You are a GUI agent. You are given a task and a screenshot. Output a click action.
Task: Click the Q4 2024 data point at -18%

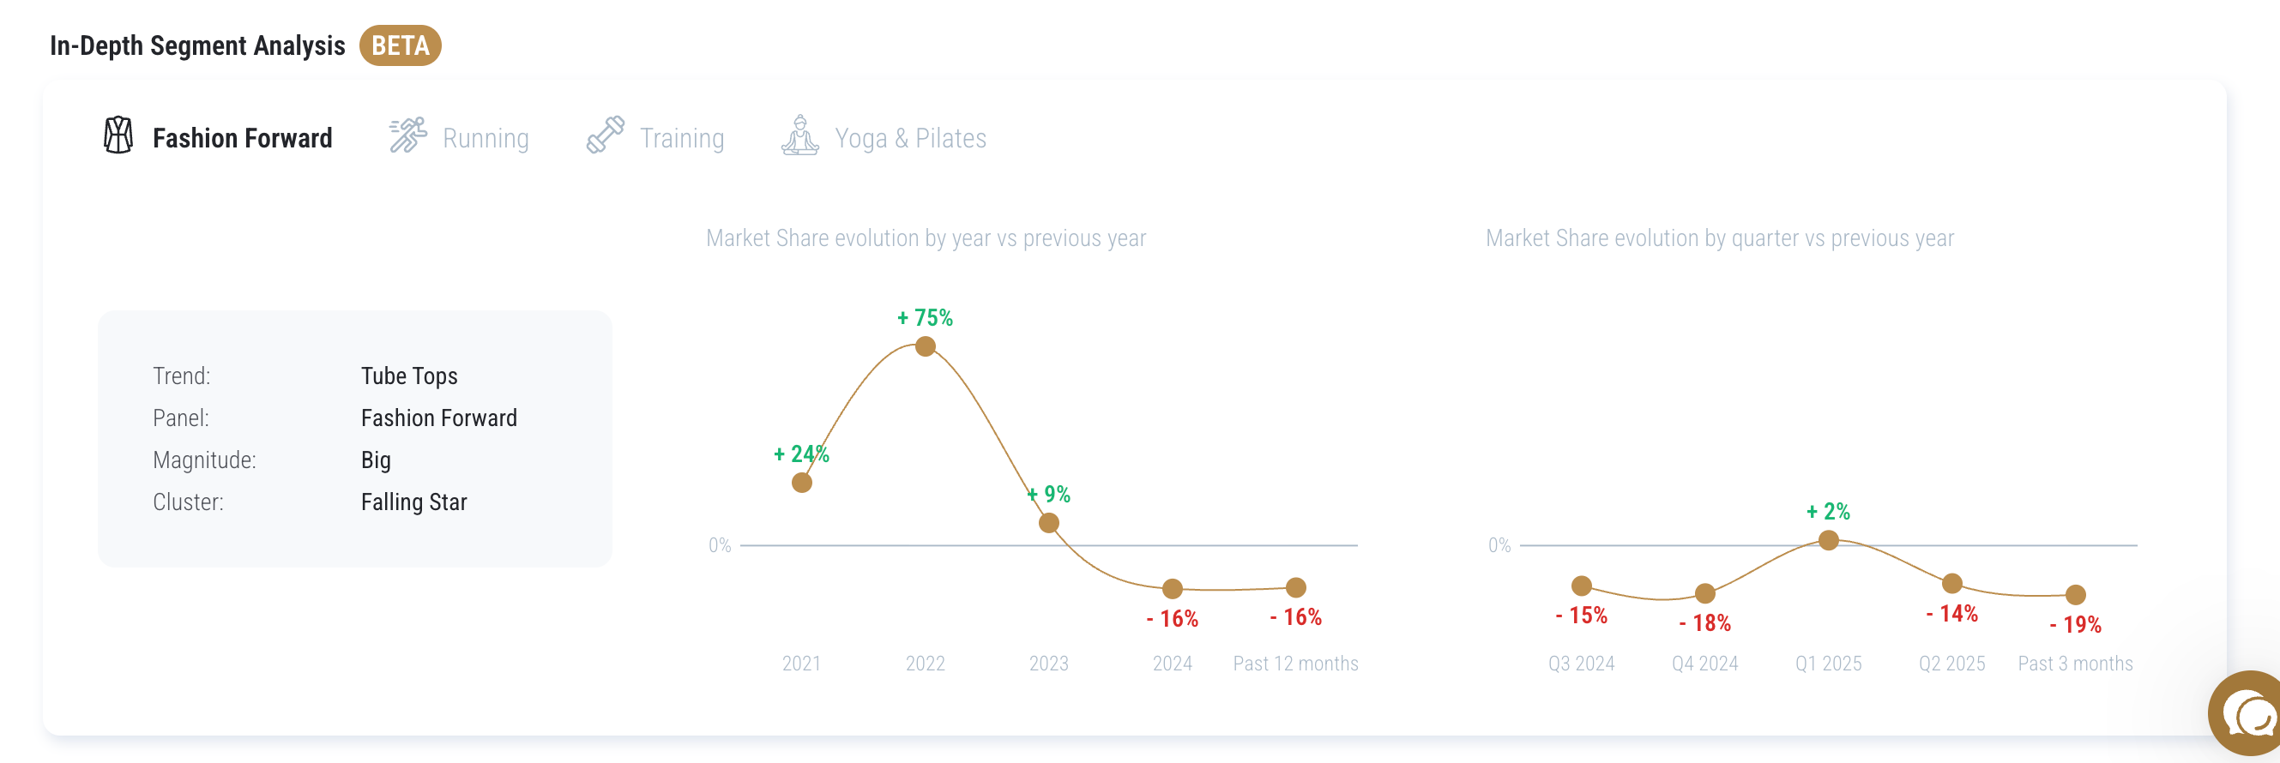(1704, 592)
